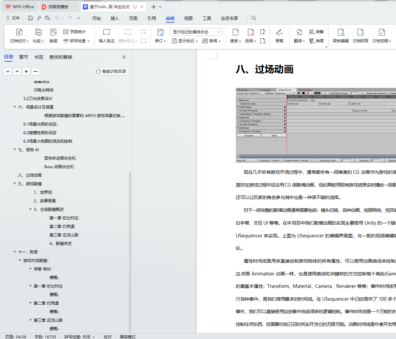Screen dimensions: 396x339
Task: Switch to the 插入 ribbon tab
Action: coord(115,18)
